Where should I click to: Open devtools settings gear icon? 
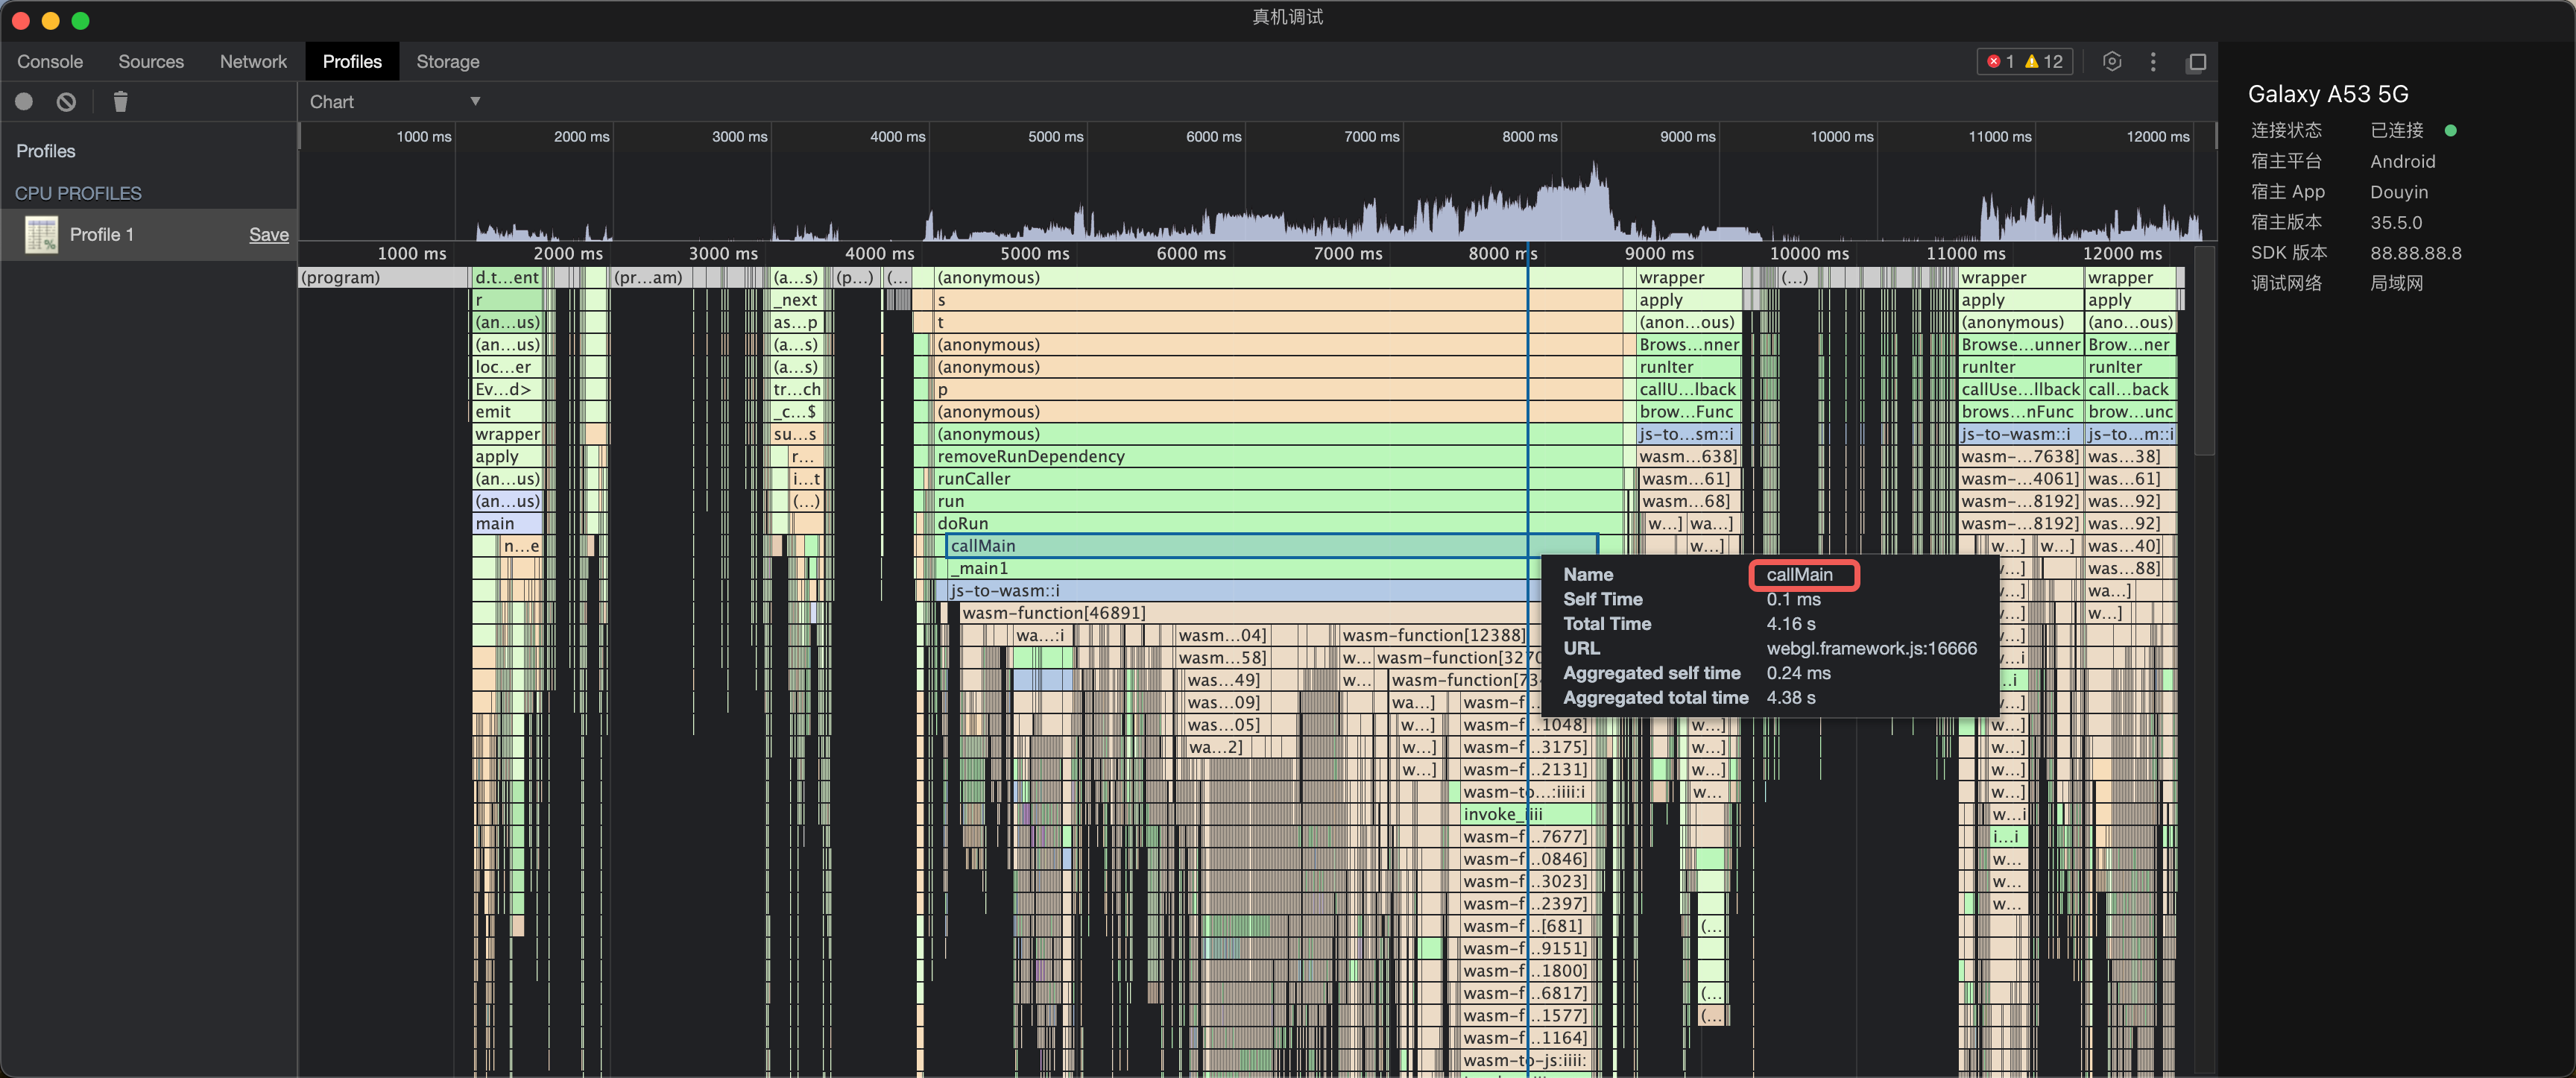[x=2111, y=61]
